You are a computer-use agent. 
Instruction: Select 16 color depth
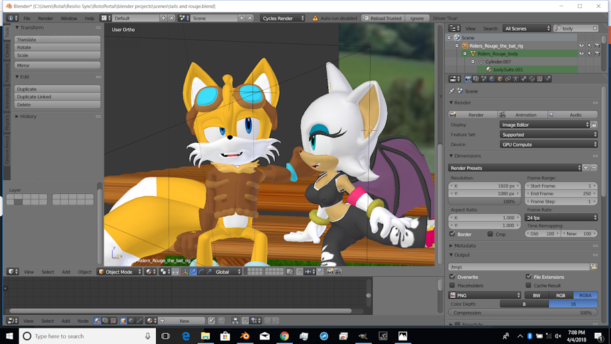[573, 304]
